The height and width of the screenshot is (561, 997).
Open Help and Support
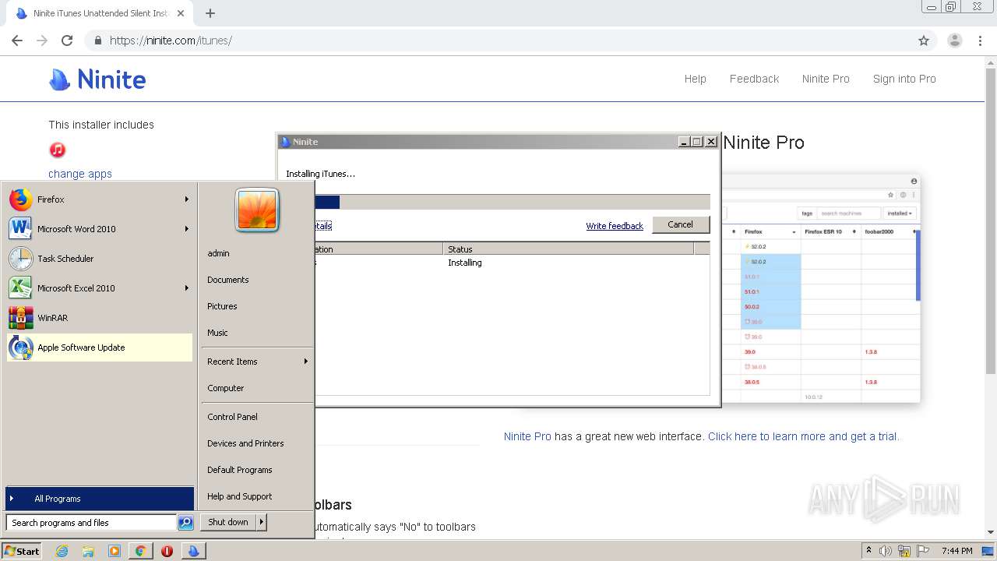click(x=240, y=496)
